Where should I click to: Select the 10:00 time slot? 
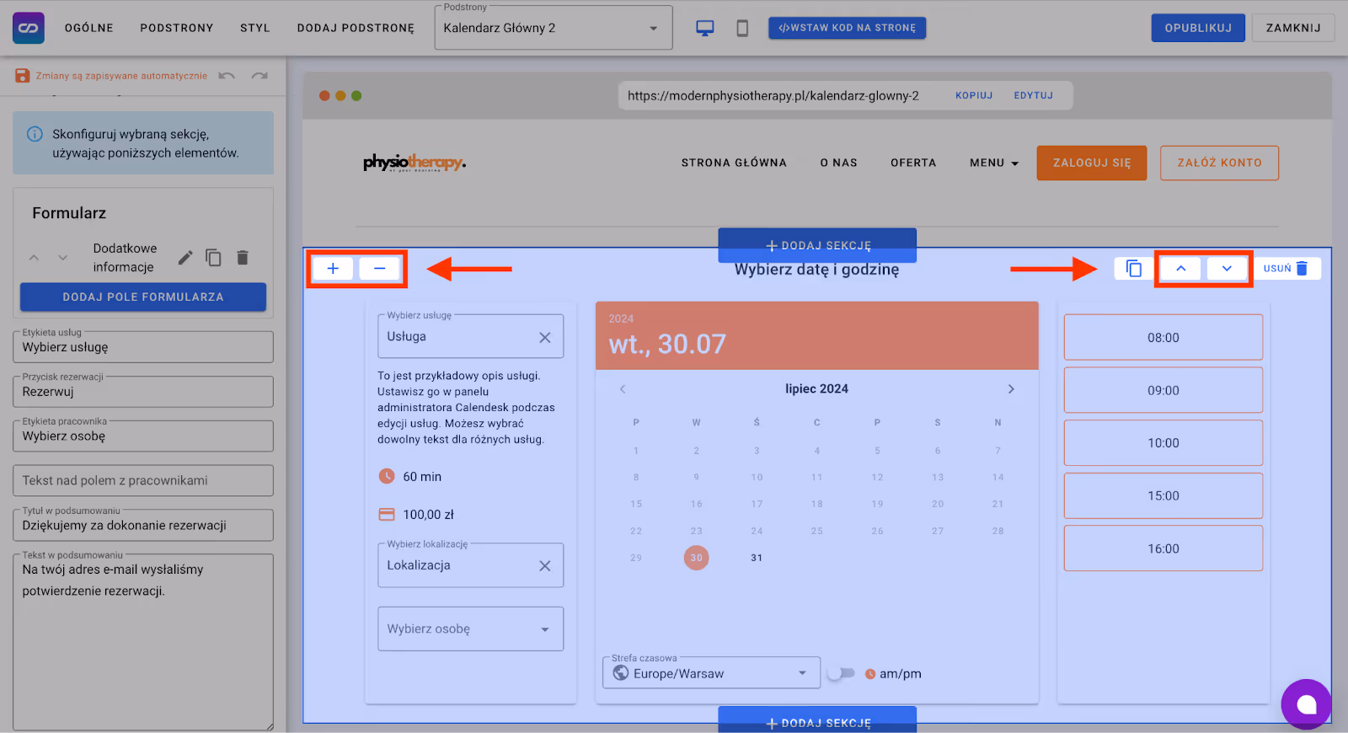click(x=1163, y=443)
